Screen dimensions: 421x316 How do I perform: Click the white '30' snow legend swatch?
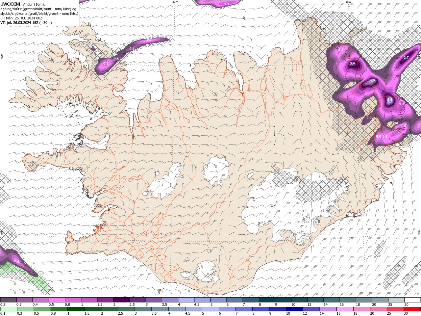pos(412,300)
